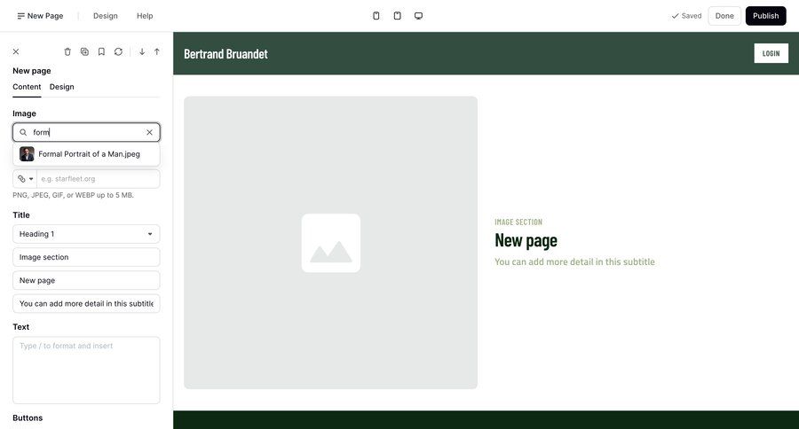Click the Saved status indicator
799x429 pixels.
[x=686, y=16]
